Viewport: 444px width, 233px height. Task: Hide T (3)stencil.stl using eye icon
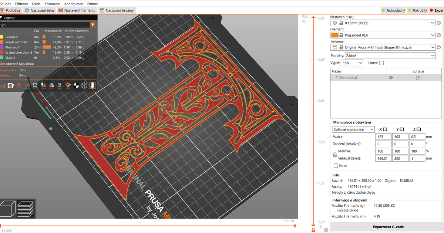390,78
